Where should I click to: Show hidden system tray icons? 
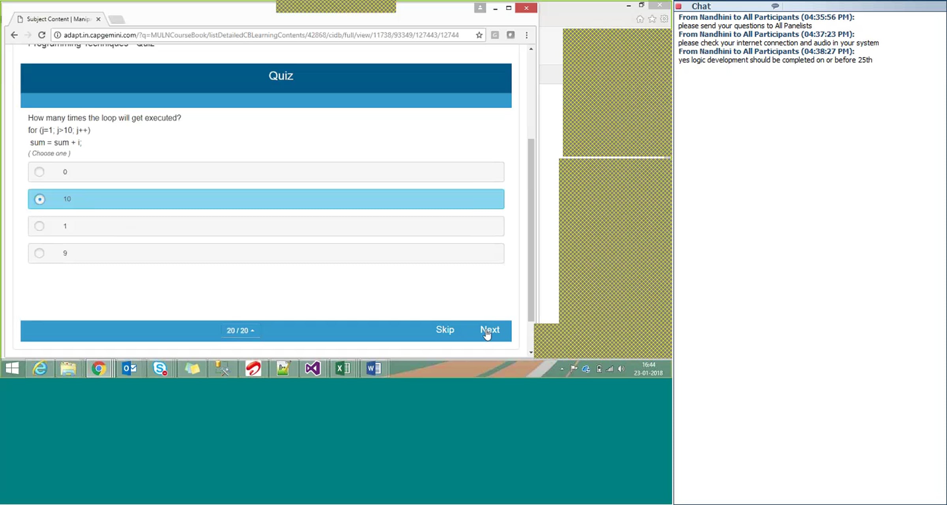[x=562, y=369]
